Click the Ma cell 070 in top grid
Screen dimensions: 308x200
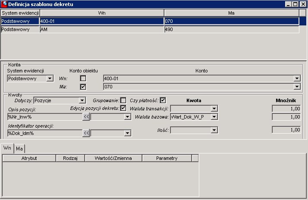(x=232, y=21)
